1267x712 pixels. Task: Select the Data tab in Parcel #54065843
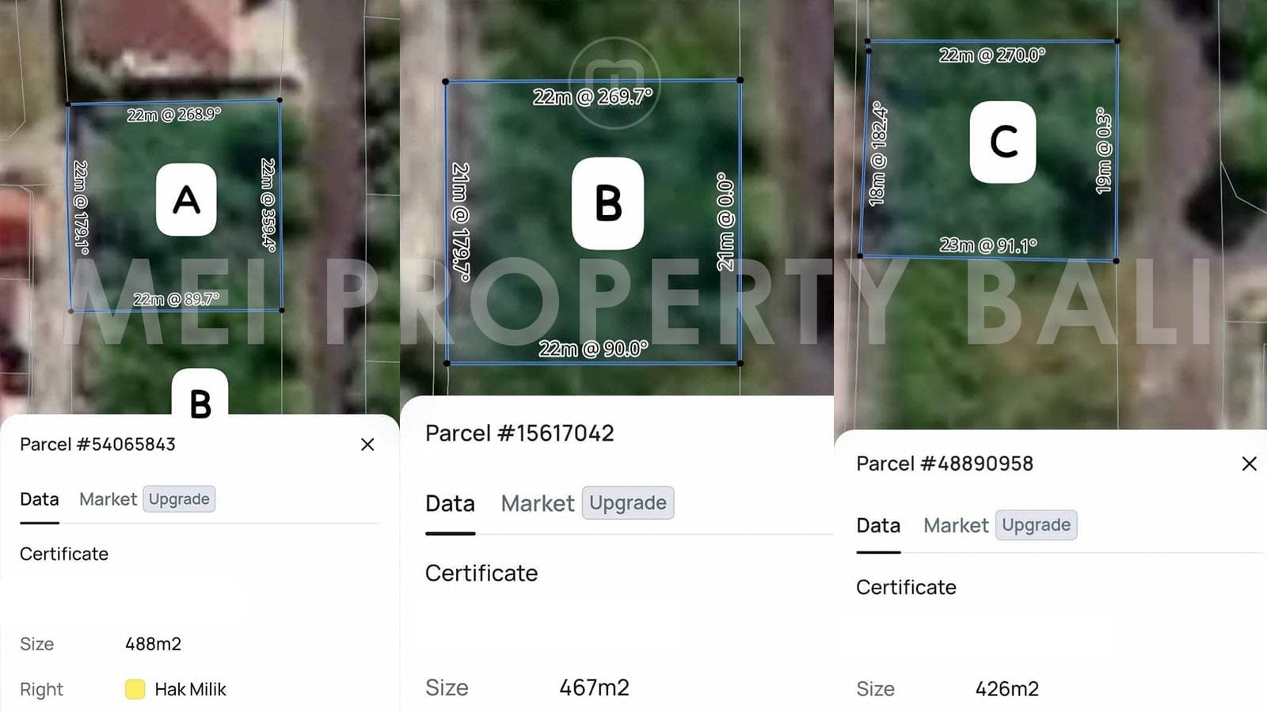click(x=40, y=499)
